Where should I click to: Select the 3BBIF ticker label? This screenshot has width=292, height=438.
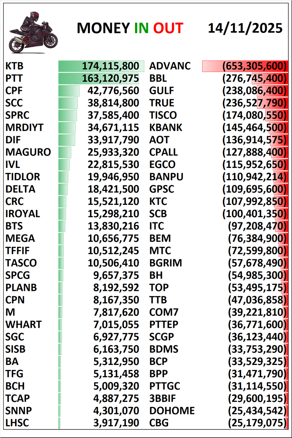[x=163, y=398]
